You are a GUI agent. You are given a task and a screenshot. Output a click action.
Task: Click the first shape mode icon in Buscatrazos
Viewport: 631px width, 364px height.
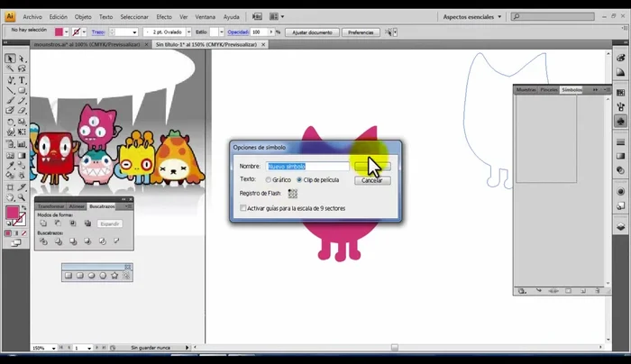click(43, 223)
